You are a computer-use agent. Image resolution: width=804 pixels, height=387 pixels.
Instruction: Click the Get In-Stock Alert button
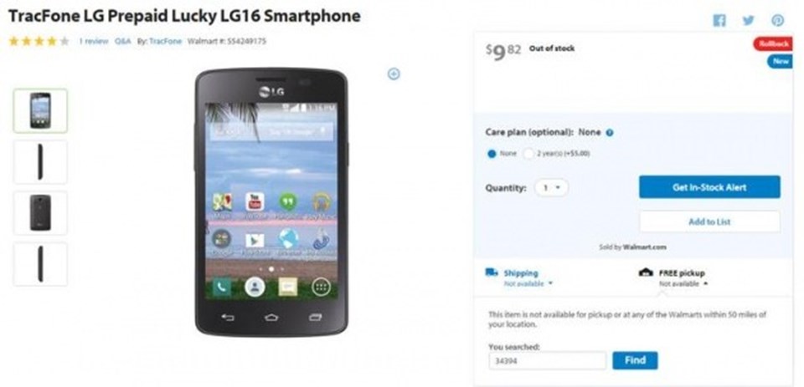tap(709, 187)
